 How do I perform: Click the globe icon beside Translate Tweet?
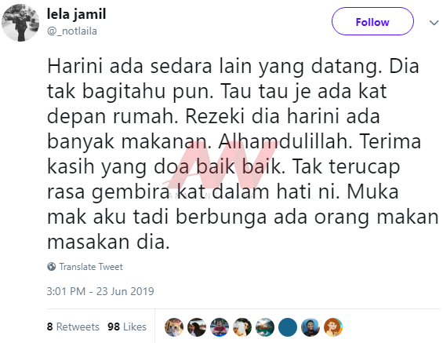(x=52, y=267)
